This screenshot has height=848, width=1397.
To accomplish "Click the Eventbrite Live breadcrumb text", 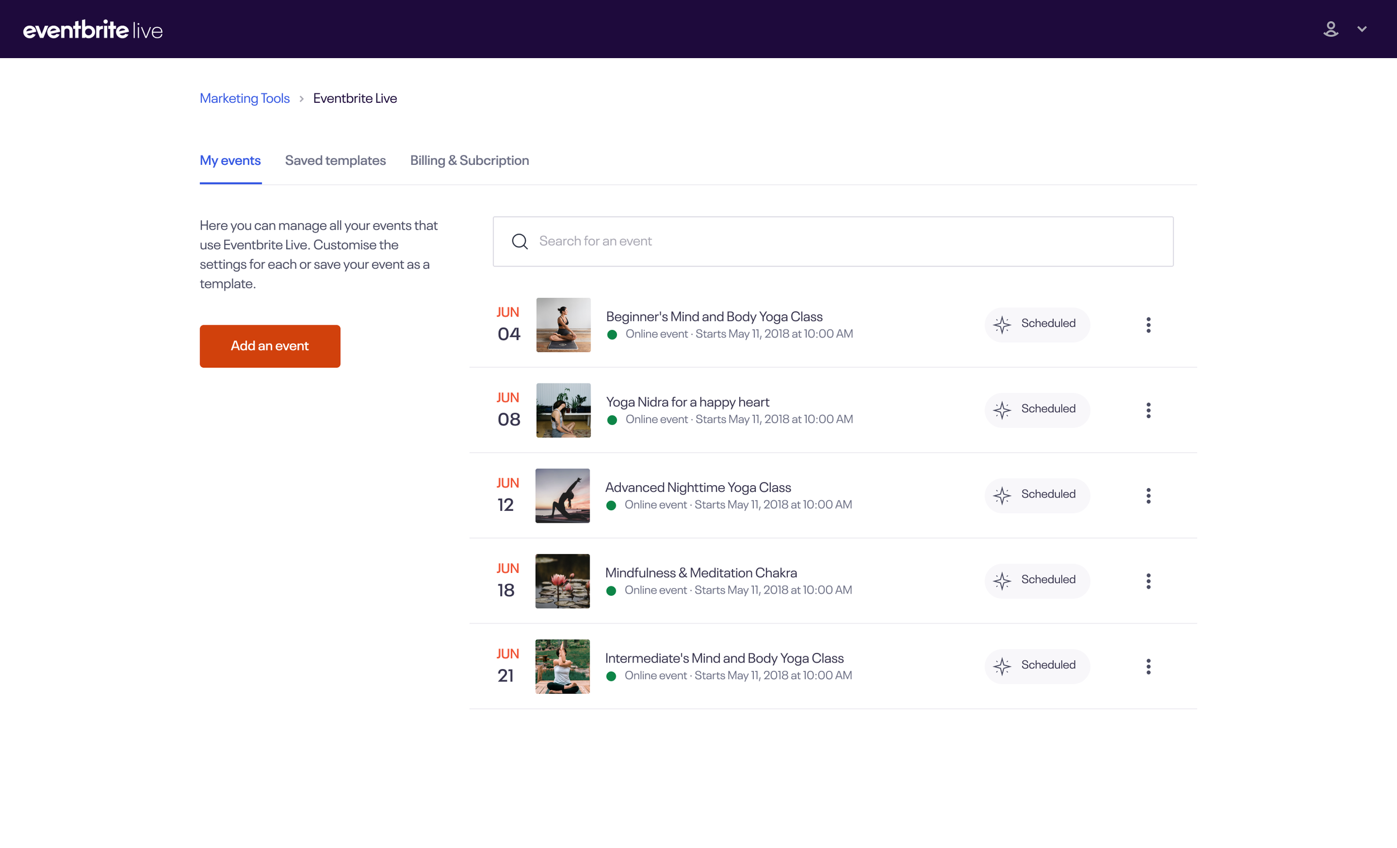I will (355, 98).
